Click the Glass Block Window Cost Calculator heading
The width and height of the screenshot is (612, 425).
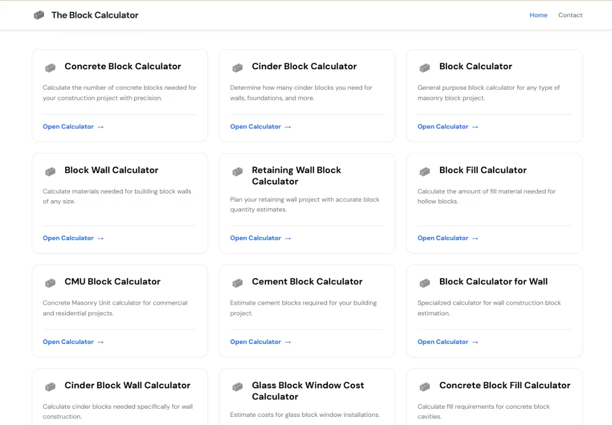pyautogui.click(x=308, y=391)
